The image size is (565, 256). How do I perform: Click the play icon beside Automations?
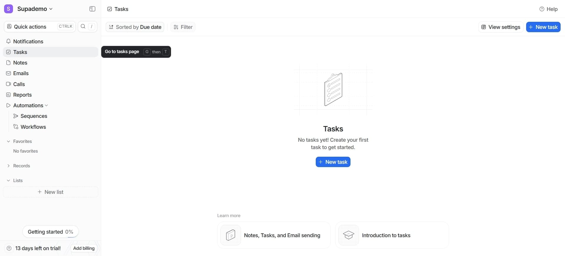[9, 105]
